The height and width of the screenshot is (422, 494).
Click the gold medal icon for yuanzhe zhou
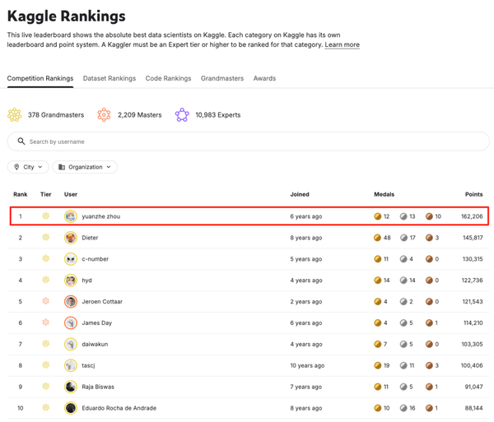[x=377, y=216]
